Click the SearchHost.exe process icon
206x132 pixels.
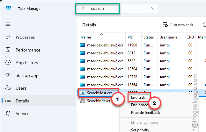83,93
